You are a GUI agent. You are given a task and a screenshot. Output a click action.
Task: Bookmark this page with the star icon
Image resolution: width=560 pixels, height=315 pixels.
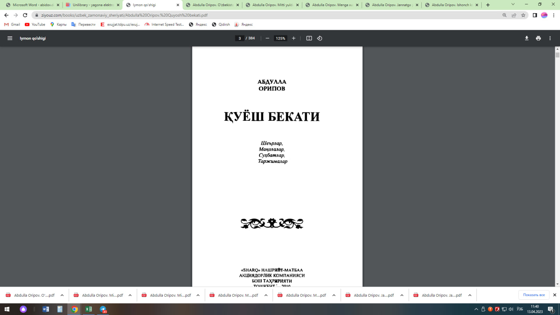[523, 14]
